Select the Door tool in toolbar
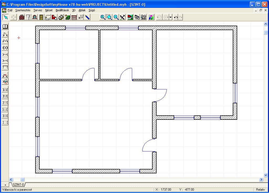Image resolution: width=269 pixels, height=193 pixels. 41,17
